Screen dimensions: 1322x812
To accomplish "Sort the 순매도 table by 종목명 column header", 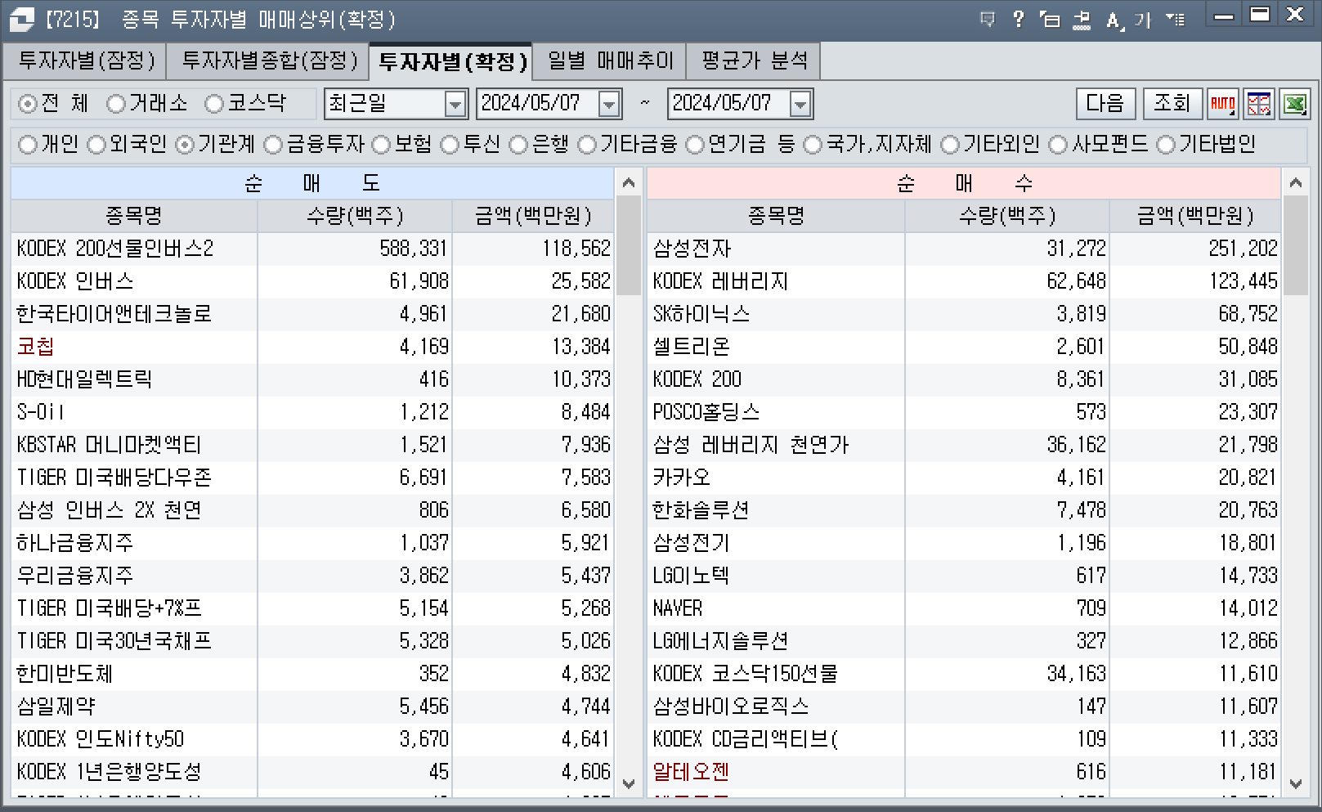I will [x=134, y=216].
